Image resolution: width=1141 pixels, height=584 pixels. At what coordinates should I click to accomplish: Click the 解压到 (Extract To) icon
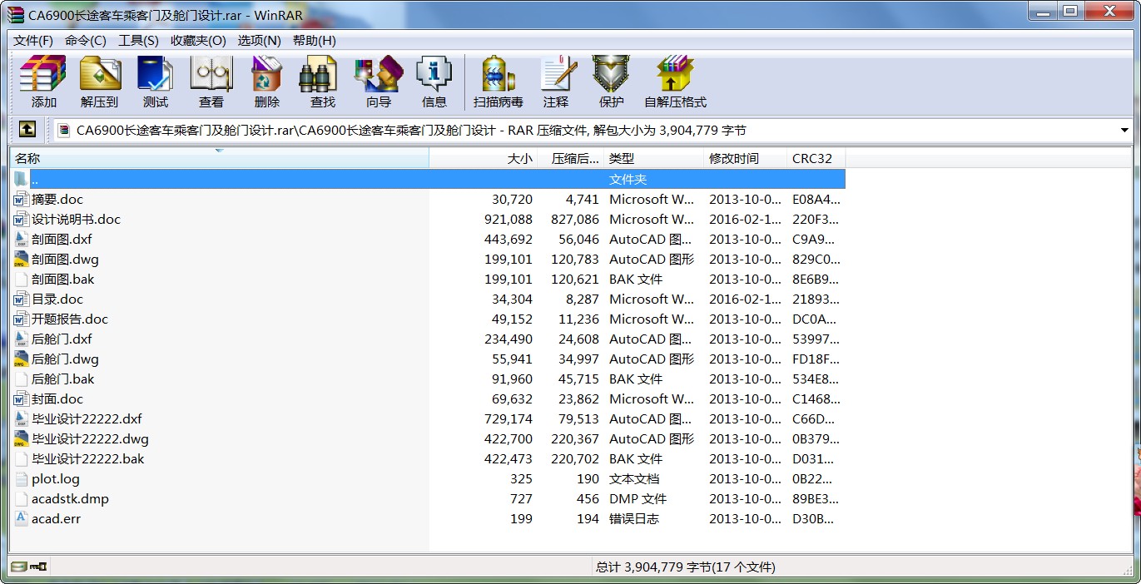click(100, 82)
